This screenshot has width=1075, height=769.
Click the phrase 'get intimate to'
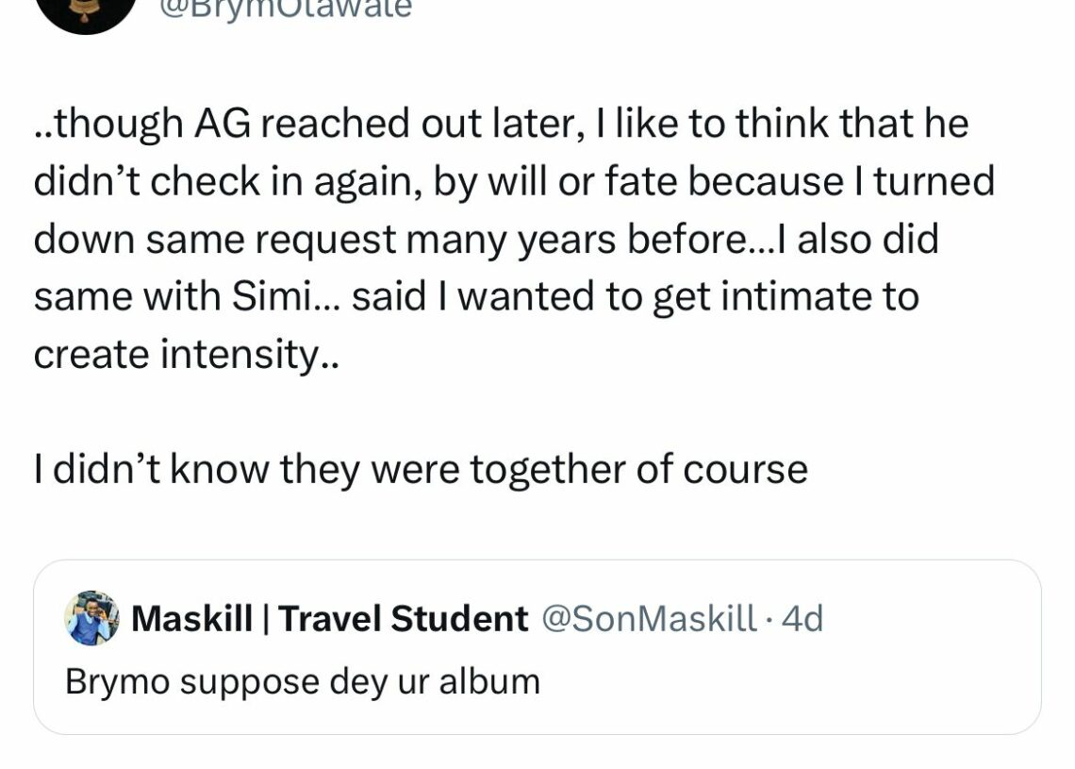(786, 298)
